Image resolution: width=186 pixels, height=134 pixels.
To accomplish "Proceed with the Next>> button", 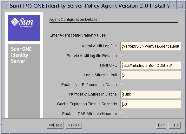I will [74, 125].
